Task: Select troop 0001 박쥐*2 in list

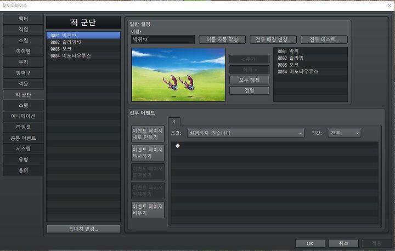Action: [x=83, y=35]
